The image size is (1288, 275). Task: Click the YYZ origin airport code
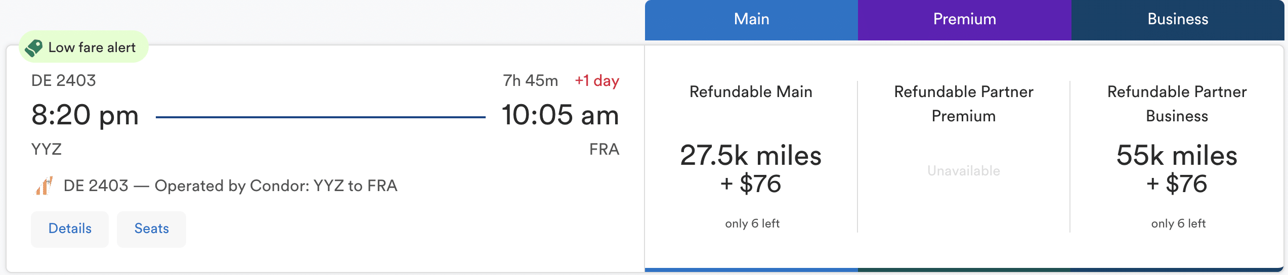click(47, 150)
